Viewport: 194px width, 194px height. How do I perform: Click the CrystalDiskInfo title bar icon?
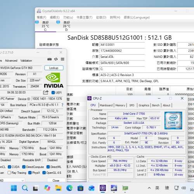click(x=39, y=11)
